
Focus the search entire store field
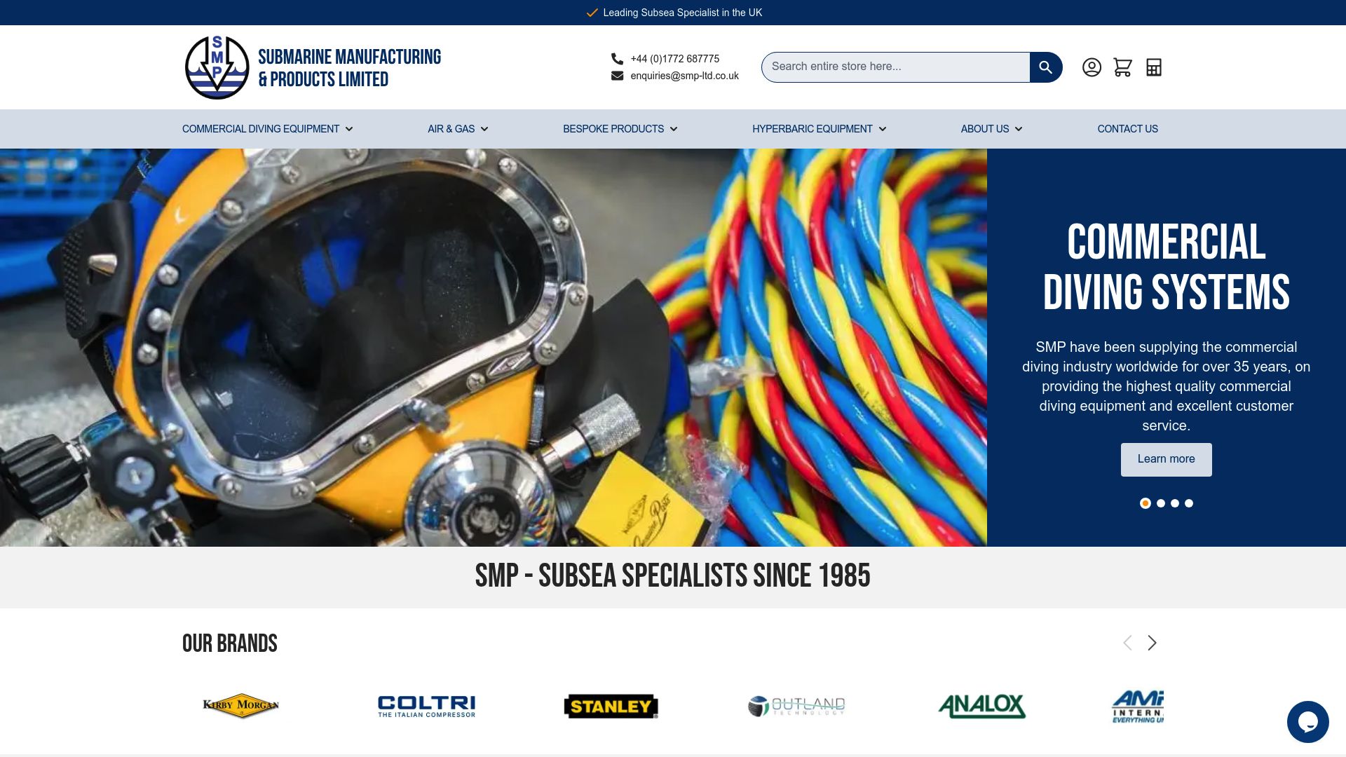896,67
